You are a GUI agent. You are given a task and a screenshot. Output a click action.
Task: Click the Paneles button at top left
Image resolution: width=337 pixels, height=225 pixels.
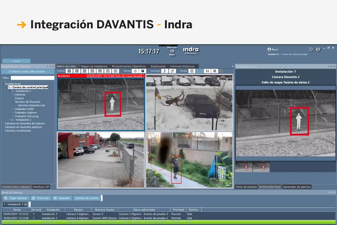[16, 61]
